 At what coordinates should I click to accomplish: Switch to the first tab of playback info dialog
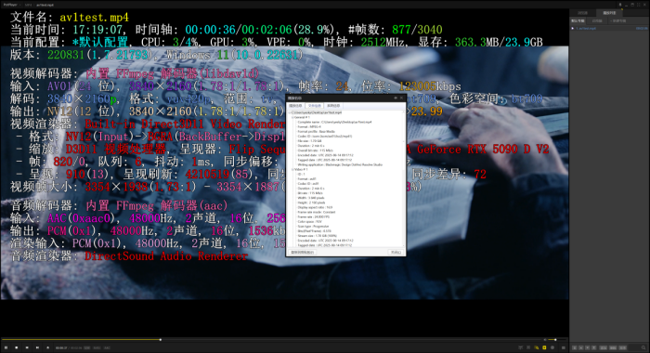(x=295, y=105)
